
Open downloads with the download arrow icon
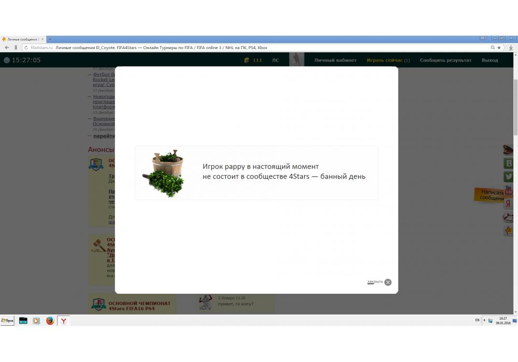tap(511, 48)
